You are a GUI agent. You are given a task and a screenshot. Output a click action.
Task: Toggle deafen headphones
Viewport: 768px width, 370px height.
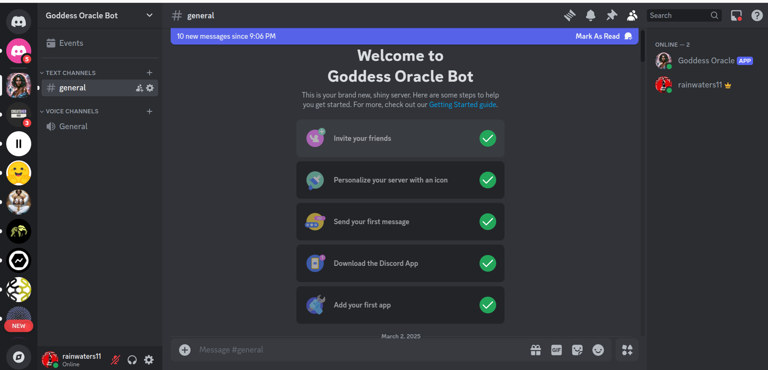point(132,360)
